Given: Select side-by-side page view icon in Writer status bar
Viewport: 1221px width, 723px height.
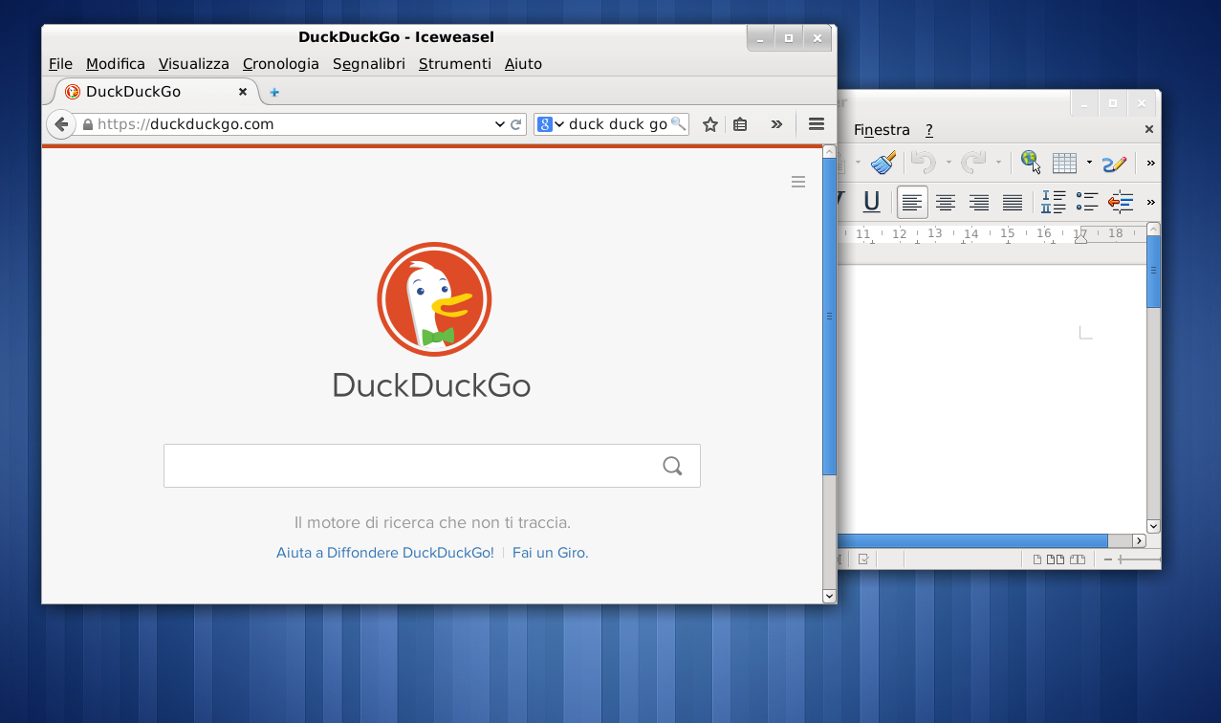Looking at the screenshot, I should pyautogui.click(x=1055, y=559).
